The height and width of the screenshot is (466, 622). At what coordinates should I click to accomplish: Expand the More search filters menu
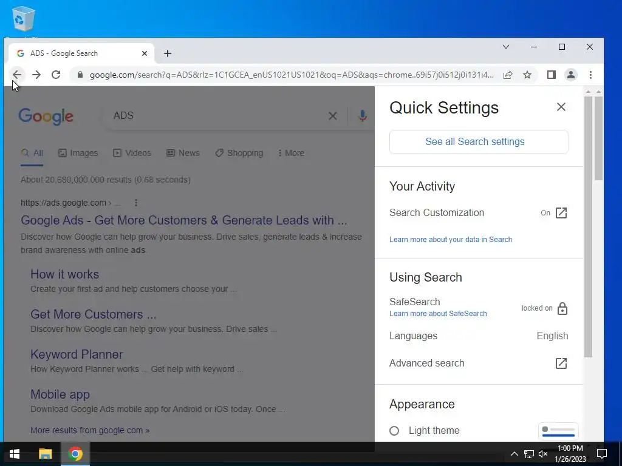pos(291,153)
